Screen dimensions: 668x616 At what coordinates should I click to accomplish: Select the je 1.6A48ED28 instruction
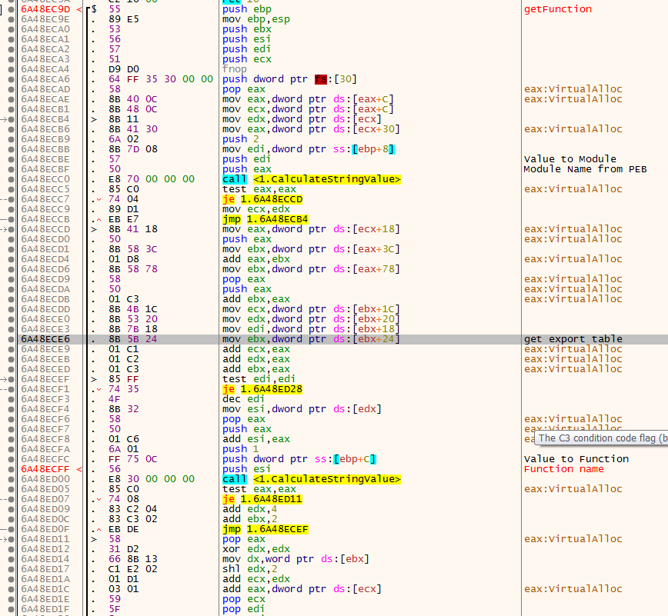(262, 389)
